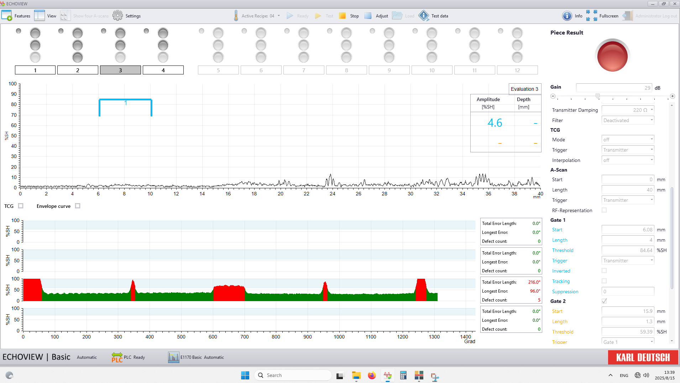Screen dimensions: 680x383
Task: Click the Gain slider handle
Action: [x=597, y=96]
